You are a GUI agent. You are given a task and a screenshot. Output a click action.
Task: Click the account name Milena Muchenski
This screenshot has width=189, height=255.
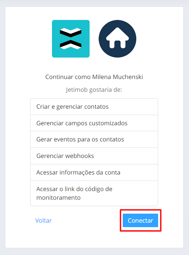[117, 77]
